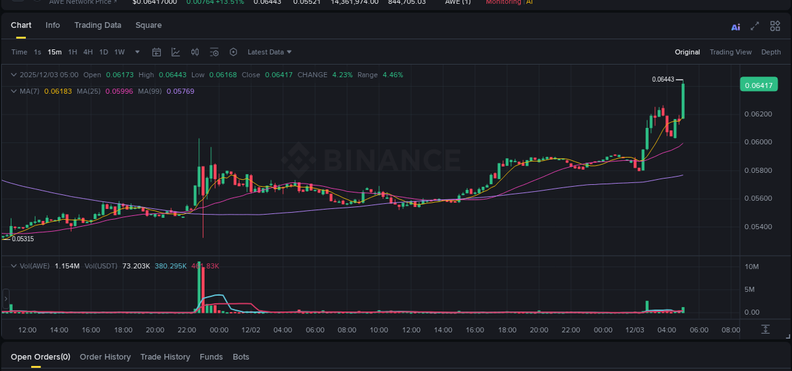The height and width of the screenshot is (371, 792).
Task: Open the indicator list settings icon
Action: pos(214,52)
